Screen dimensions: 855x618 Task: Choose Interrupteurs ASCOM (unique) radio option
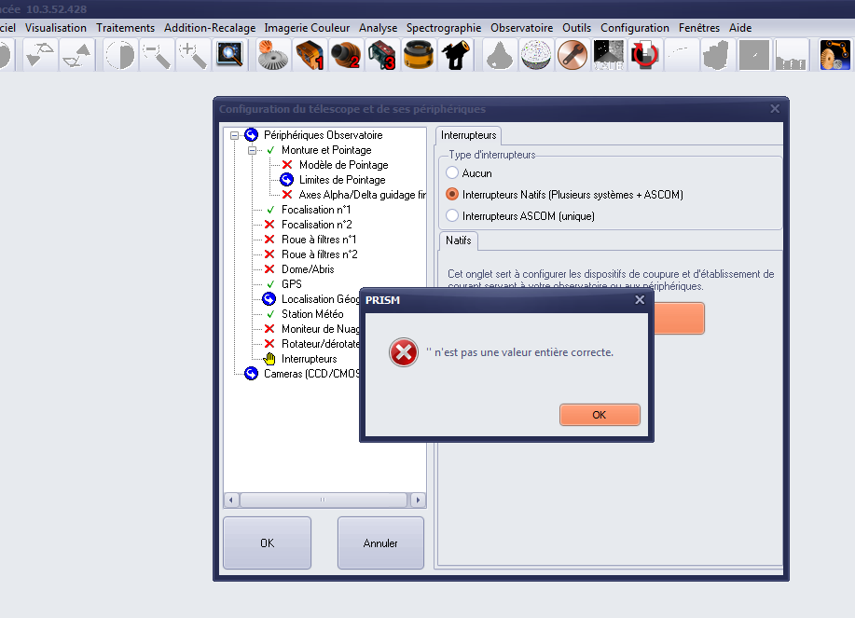coord(453,216)
